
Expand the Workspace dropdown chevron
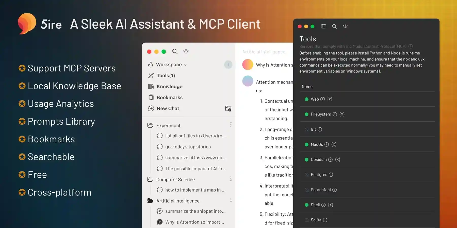point(185,65)
